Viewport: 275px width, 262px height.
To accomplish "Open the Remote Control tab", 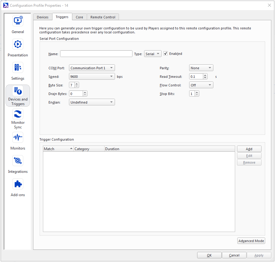I will click(x=103, y=17).
